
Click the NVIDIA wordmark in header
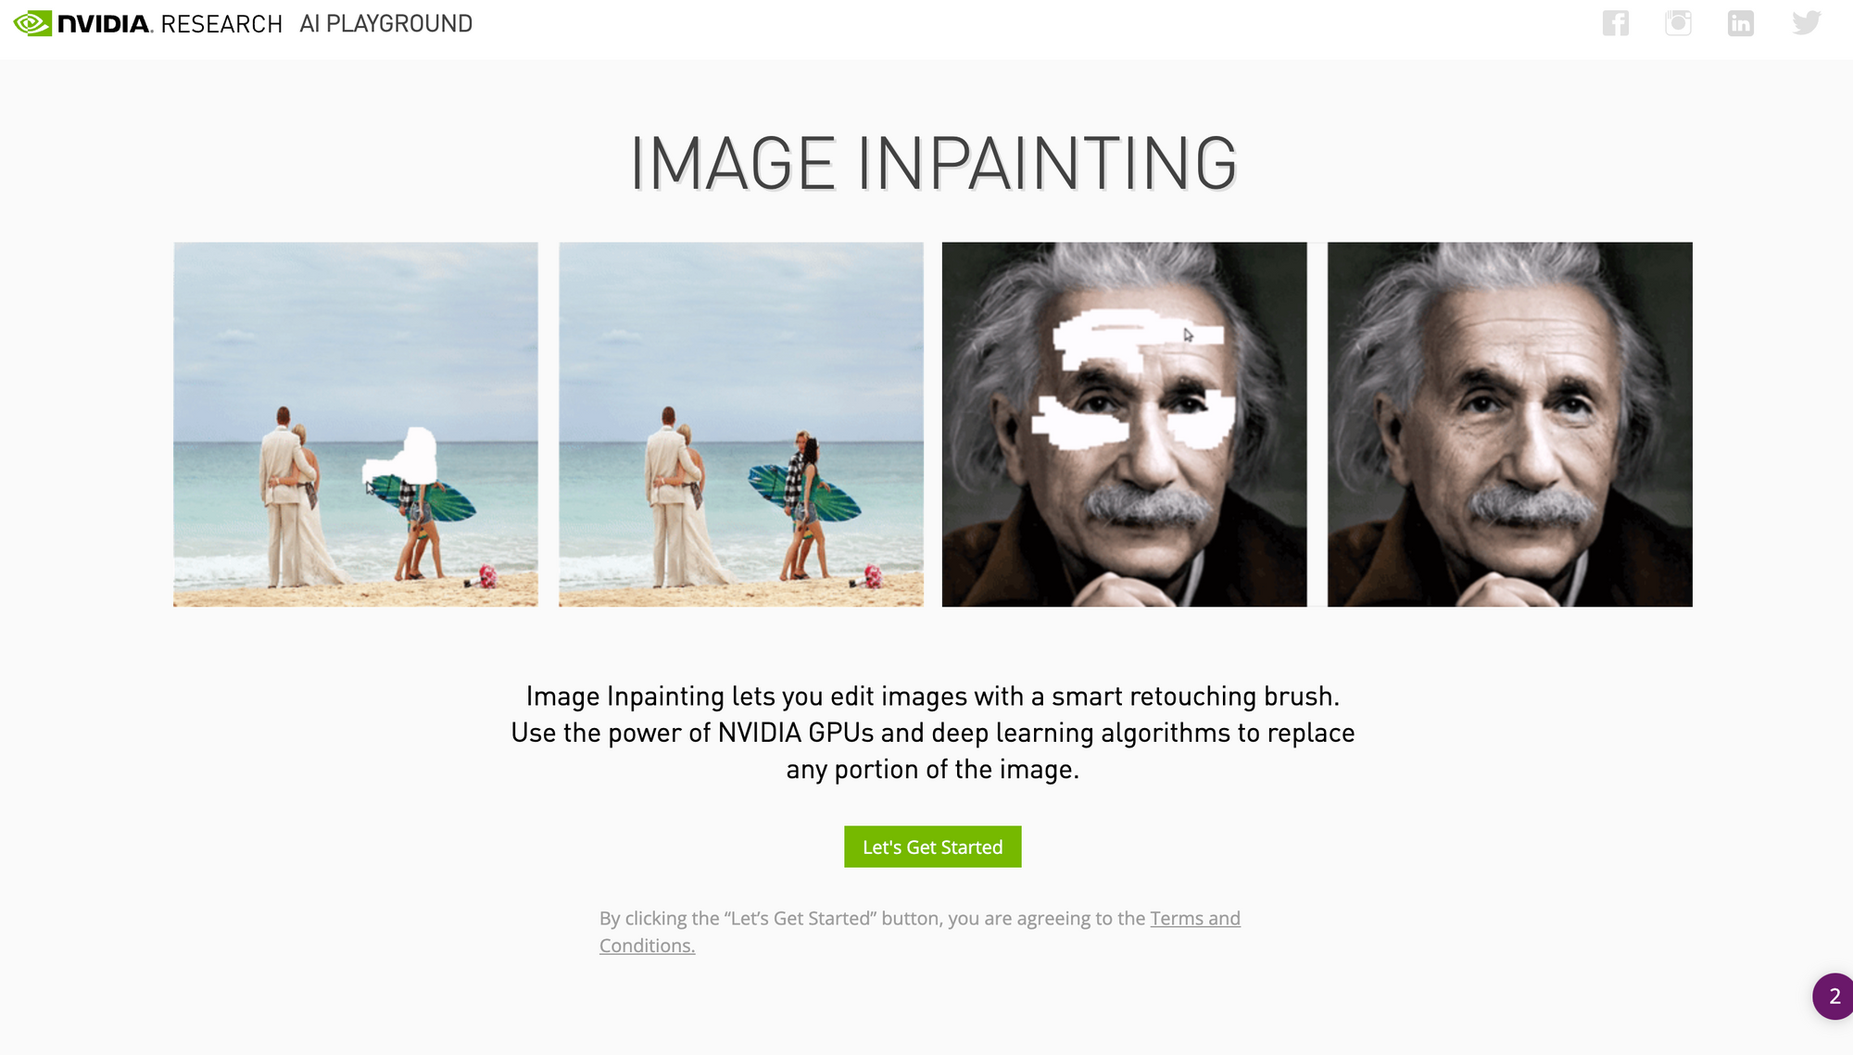coord(105,24)
